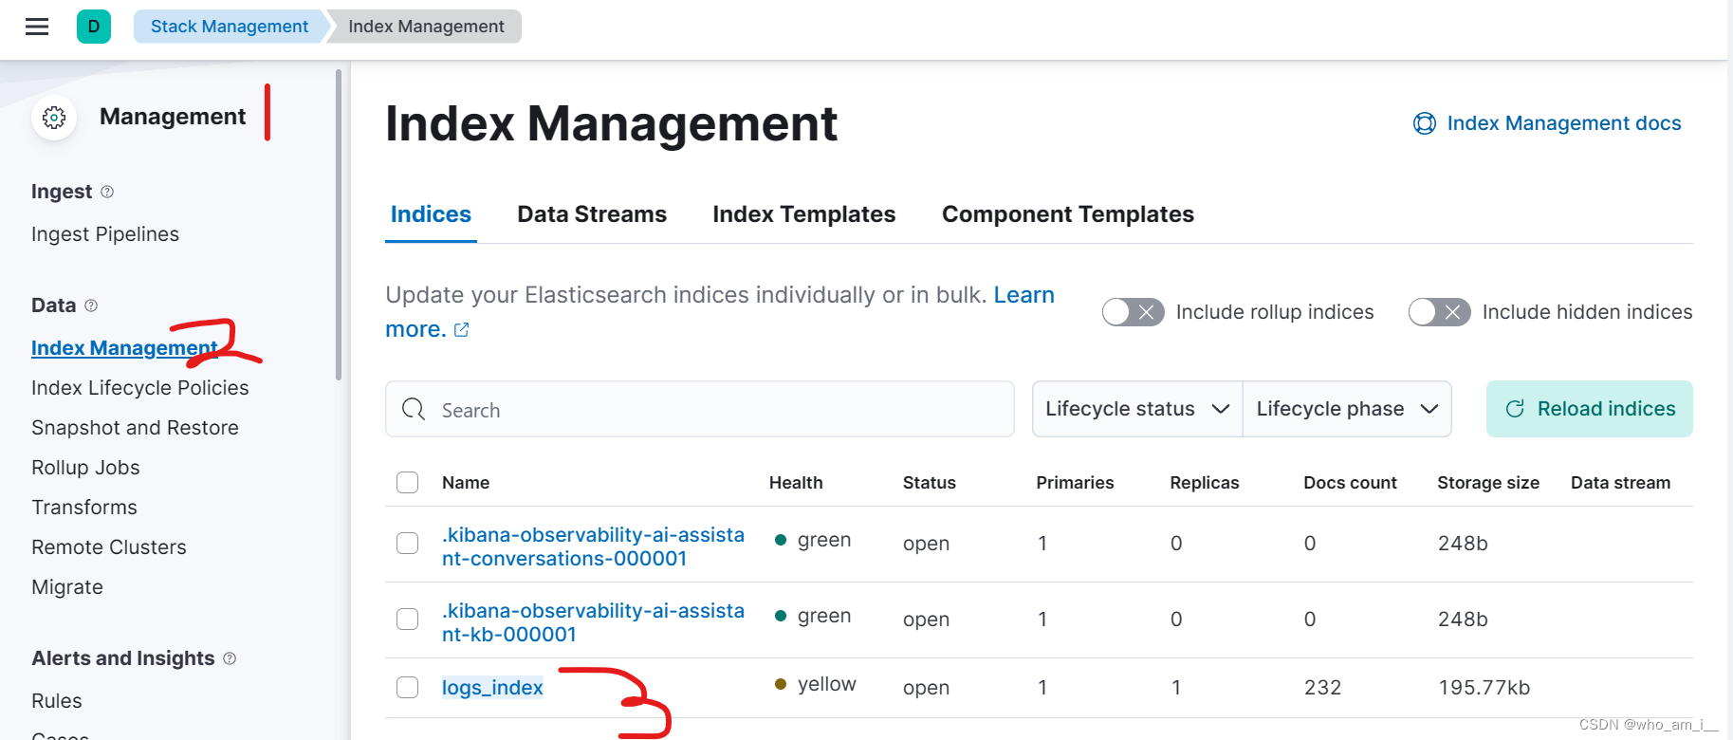Image resolution: width=1733 pixels, height=740 pixels.
Task: Switch to the Component Templates tab
Action: [x=1068, y=214]
